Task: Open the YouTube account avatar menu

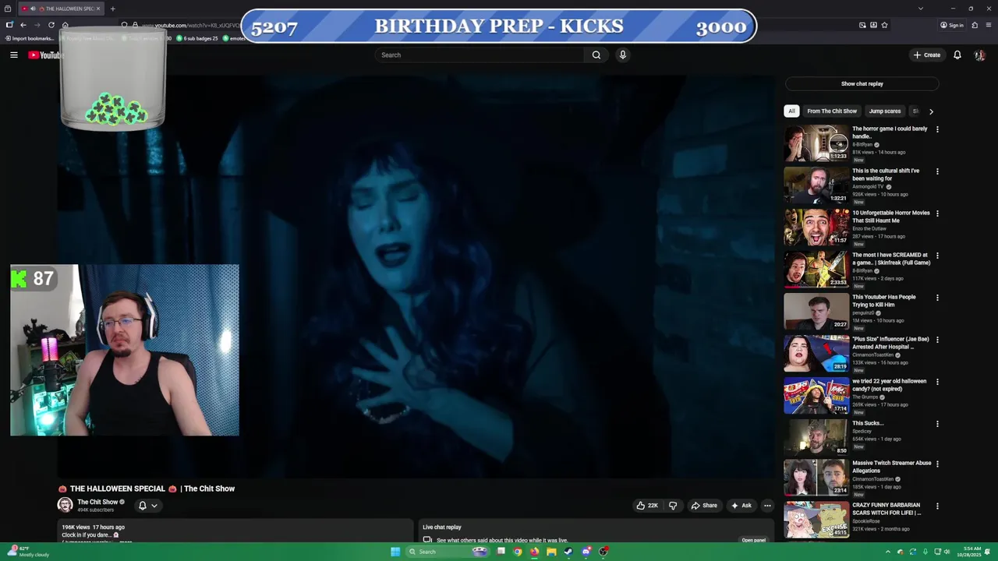Action: 979,55
